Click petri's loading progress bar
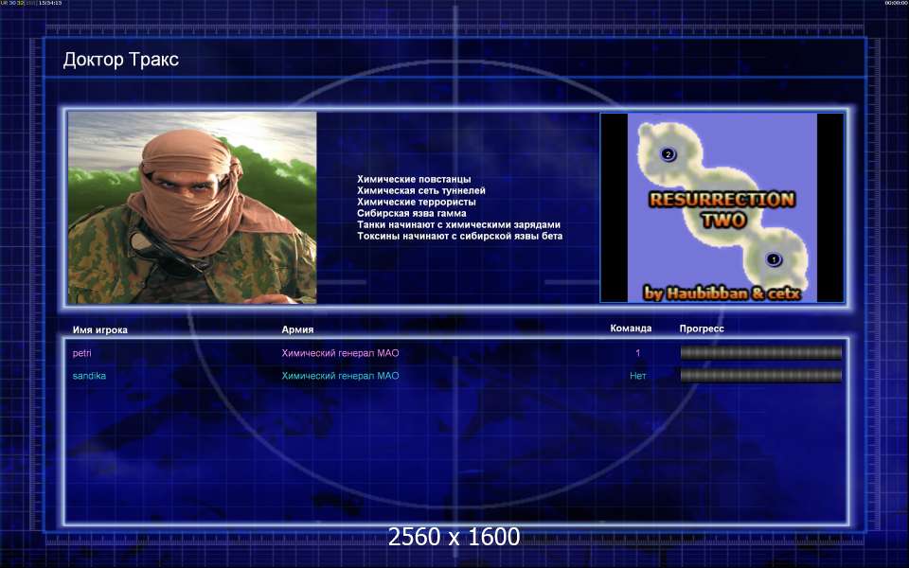Viewport: 909px width, 568px height. click(760, 353)
